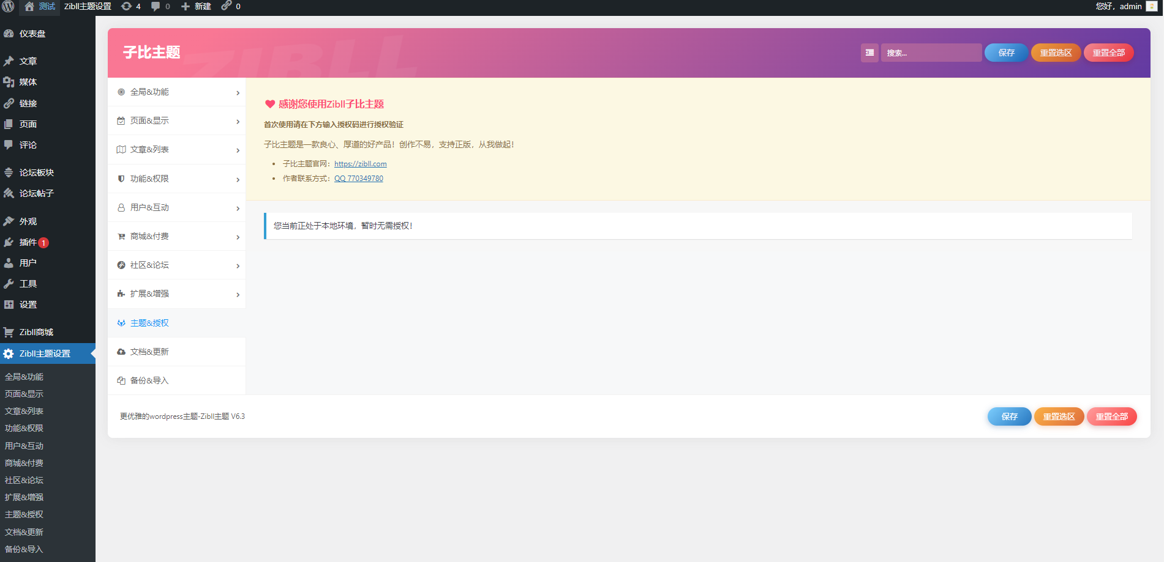This screenshot has width=1164, height=562.
Task: Click the link icon showing 0 in admin bar
Action: pos(227,6)
